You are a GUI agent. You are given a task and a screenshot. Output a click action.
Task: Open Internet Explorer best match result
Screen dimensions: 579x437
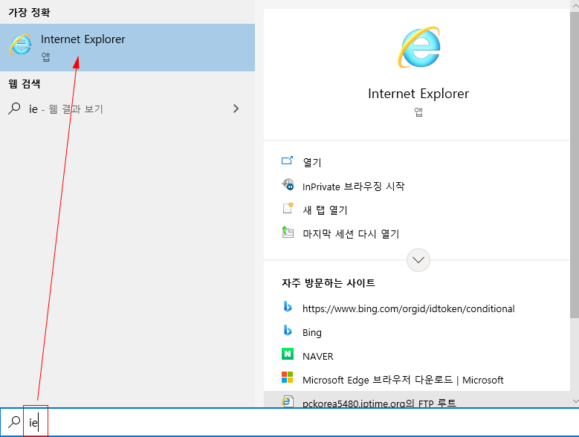[x=127, y=48]
